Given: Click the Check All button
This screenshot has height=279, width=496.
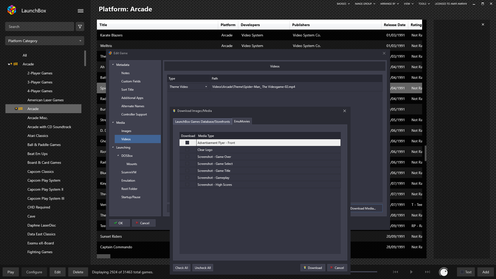Looking at the screenshot, I should click(182, 268).
